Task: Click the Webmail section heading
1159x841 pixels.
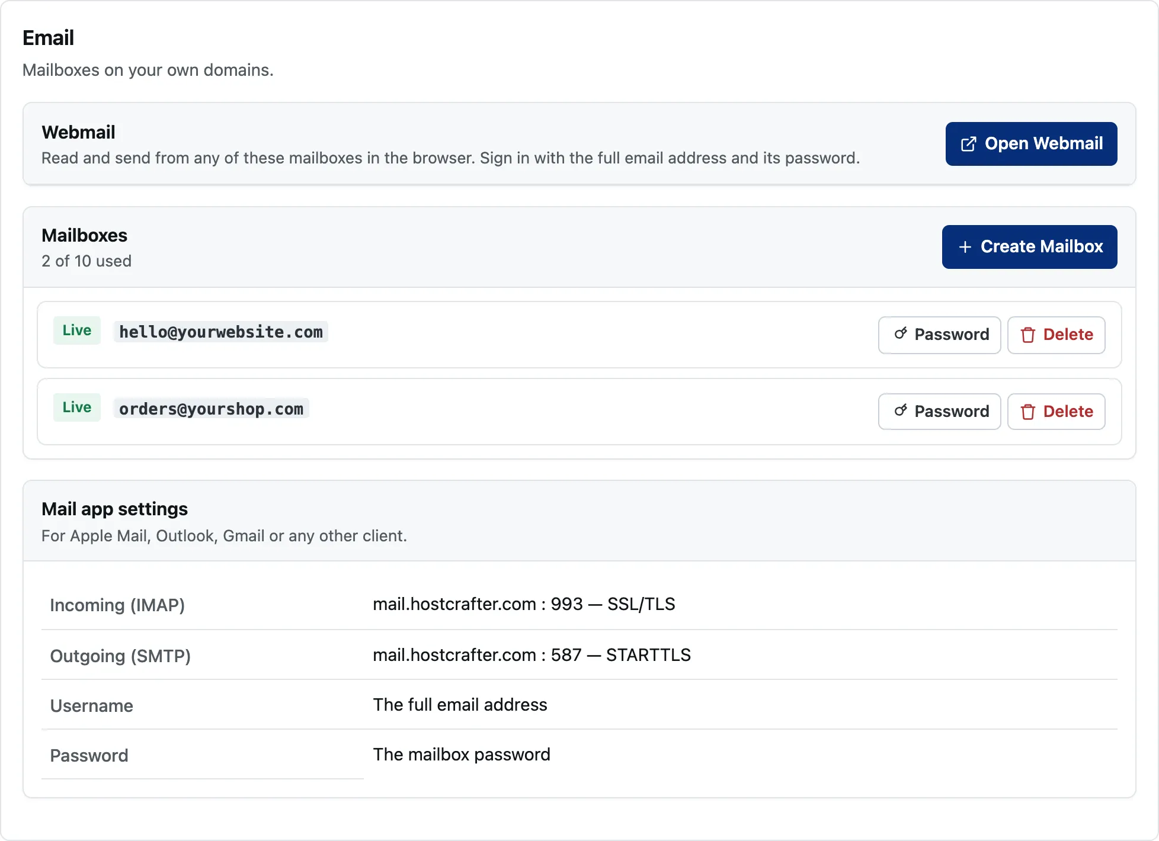Action: tap(78, 132)
